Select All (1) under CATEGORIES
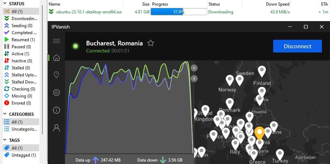The height and width of the screenshot is (164, 330). tap(21, 122)
